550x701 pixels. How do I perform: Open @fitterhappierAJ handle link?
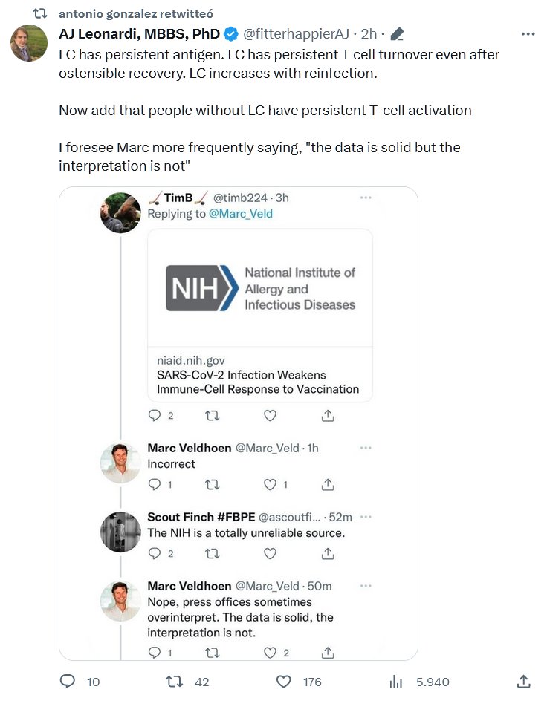click(296, 34)
